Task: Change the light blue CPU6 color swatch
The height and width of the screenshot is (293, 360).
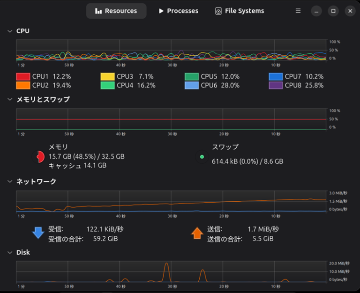Action: point(192,85)
